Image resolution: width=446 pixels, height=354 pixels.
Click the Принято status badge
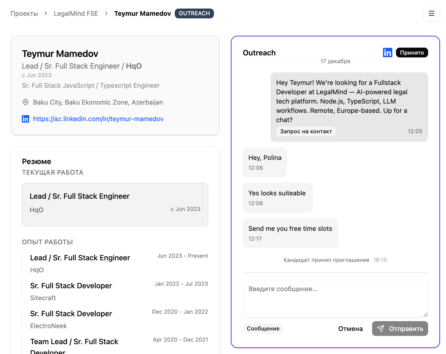(412, 53)
